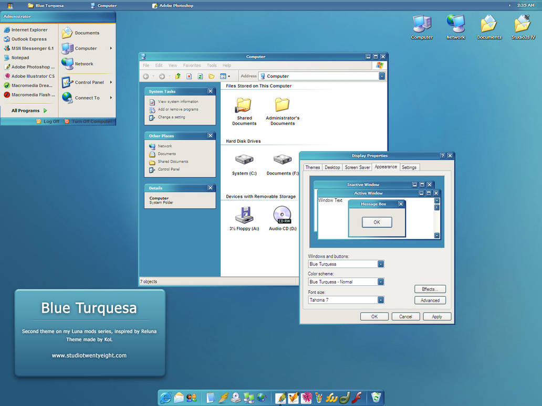Viewport: 542px width, 406px height.
Task: Click Cancel in Display Properties
Action: [x=405, y=317]
